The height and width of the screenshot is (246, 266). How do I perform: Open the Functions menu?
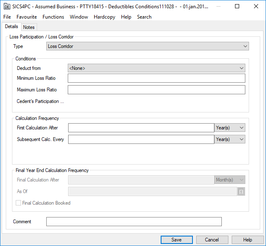click(53, 17)
